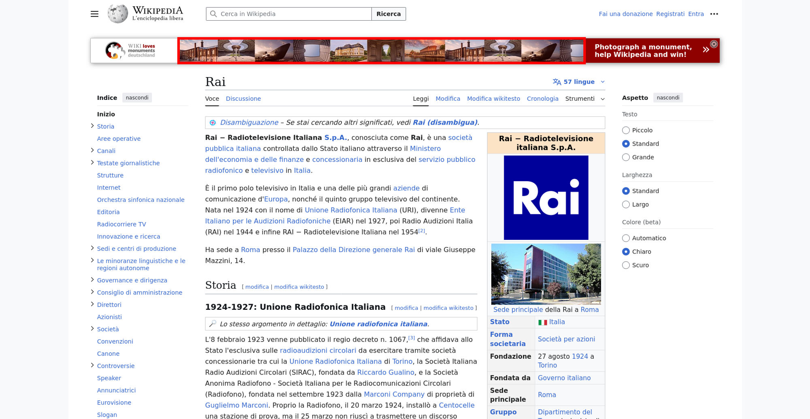This screenshot has width=810, height=419.
Task: Switch to the Discussione tab
Action: pyautogui.click(x=243, y=99)
